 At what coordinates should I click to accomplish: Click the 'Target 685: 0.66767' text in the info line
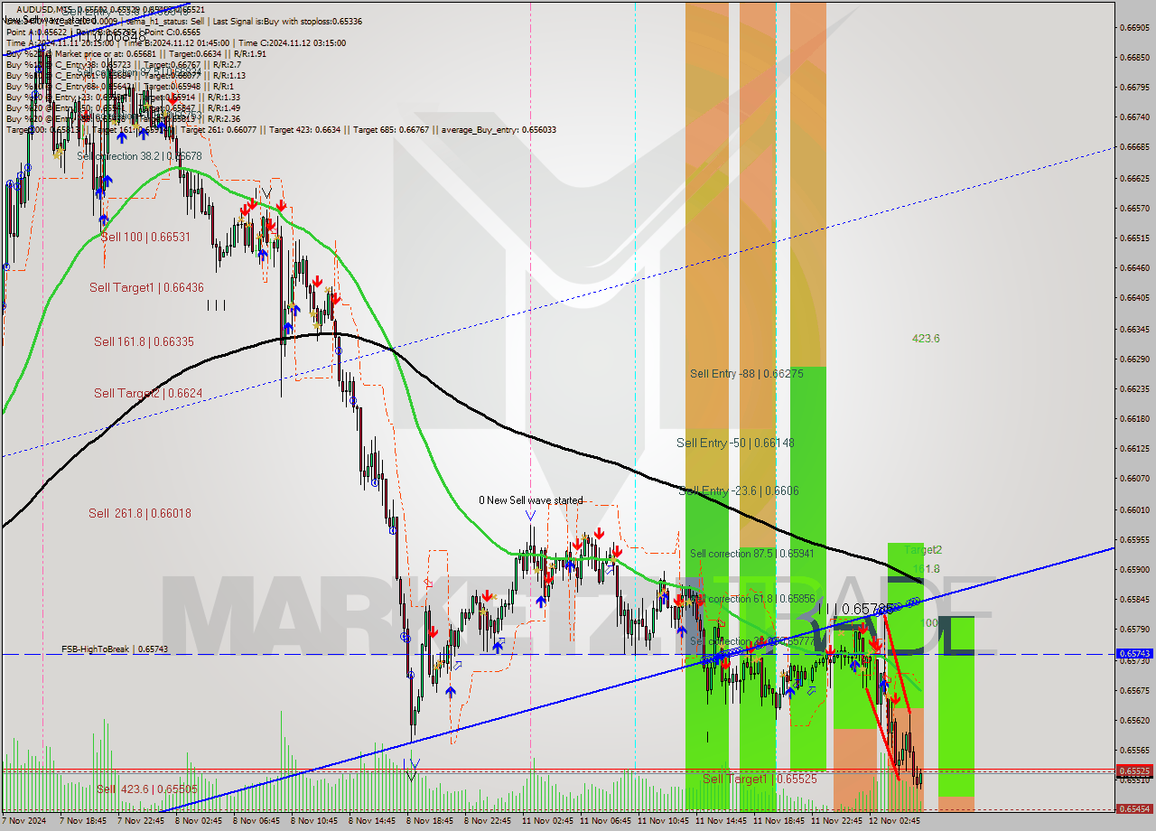point(392,130)
